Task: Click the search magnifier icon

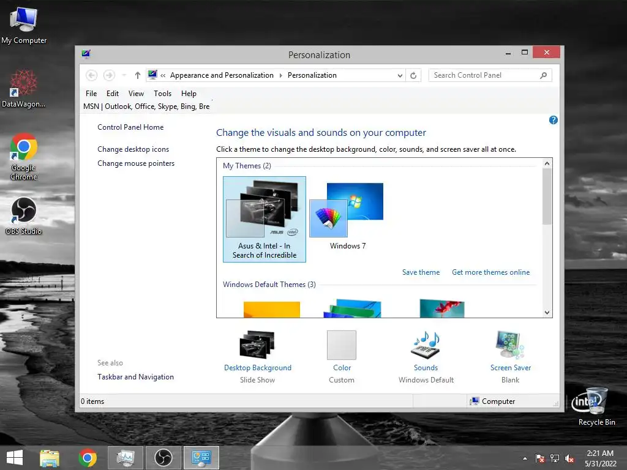Action: point(544,75)
